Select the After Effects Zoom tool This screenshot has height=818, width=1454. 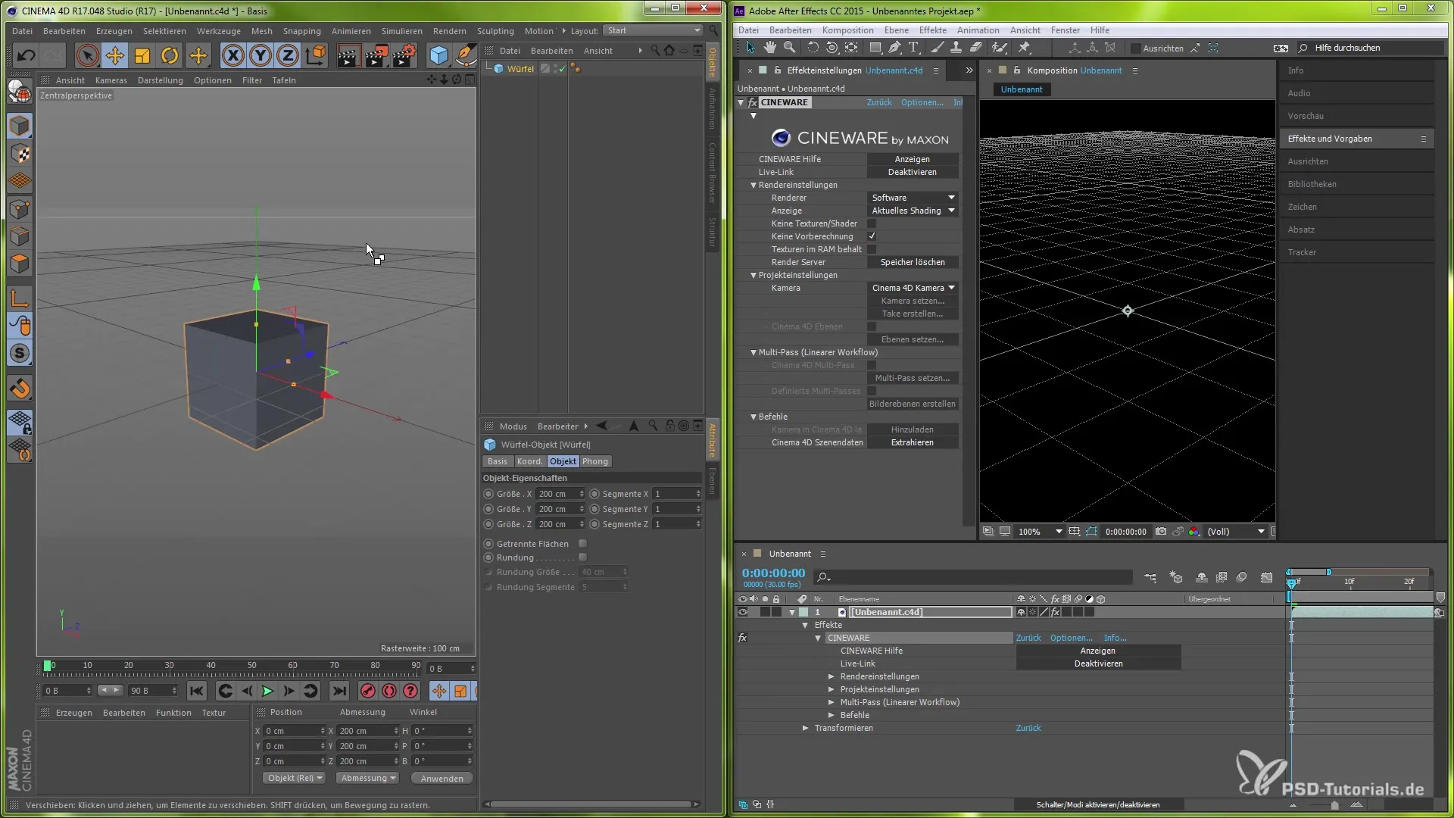pyautogui.click(x=790, y=48)
